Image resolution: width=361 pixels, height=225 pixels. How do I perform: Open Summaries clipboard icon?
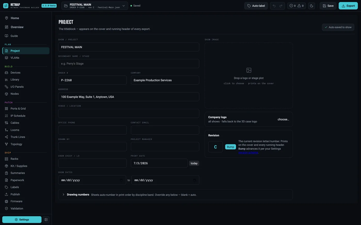[6, 173]
